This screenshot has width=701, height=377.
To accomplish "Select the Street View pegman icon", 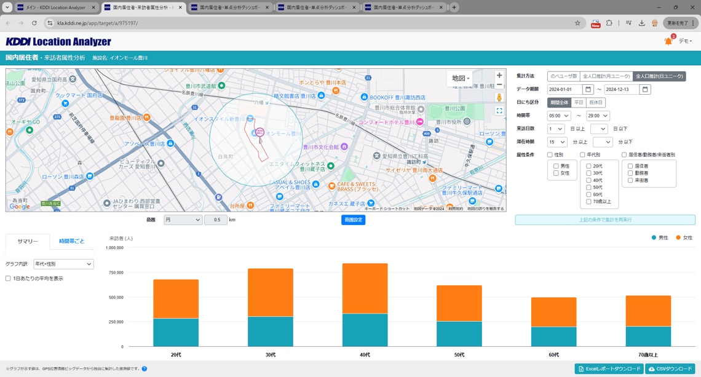I will coord(499,98).
